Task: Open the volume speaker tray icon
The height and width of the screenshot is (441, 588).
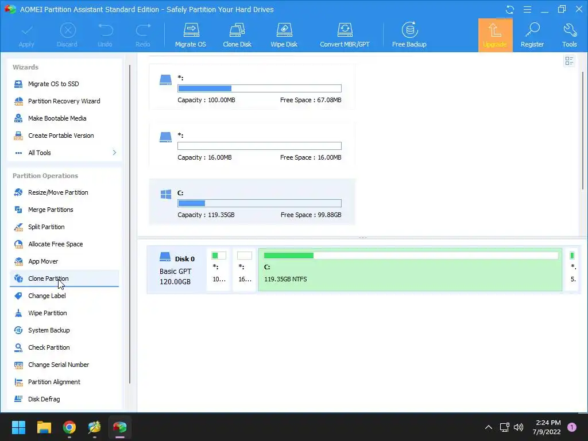Action: click(519, 427)
